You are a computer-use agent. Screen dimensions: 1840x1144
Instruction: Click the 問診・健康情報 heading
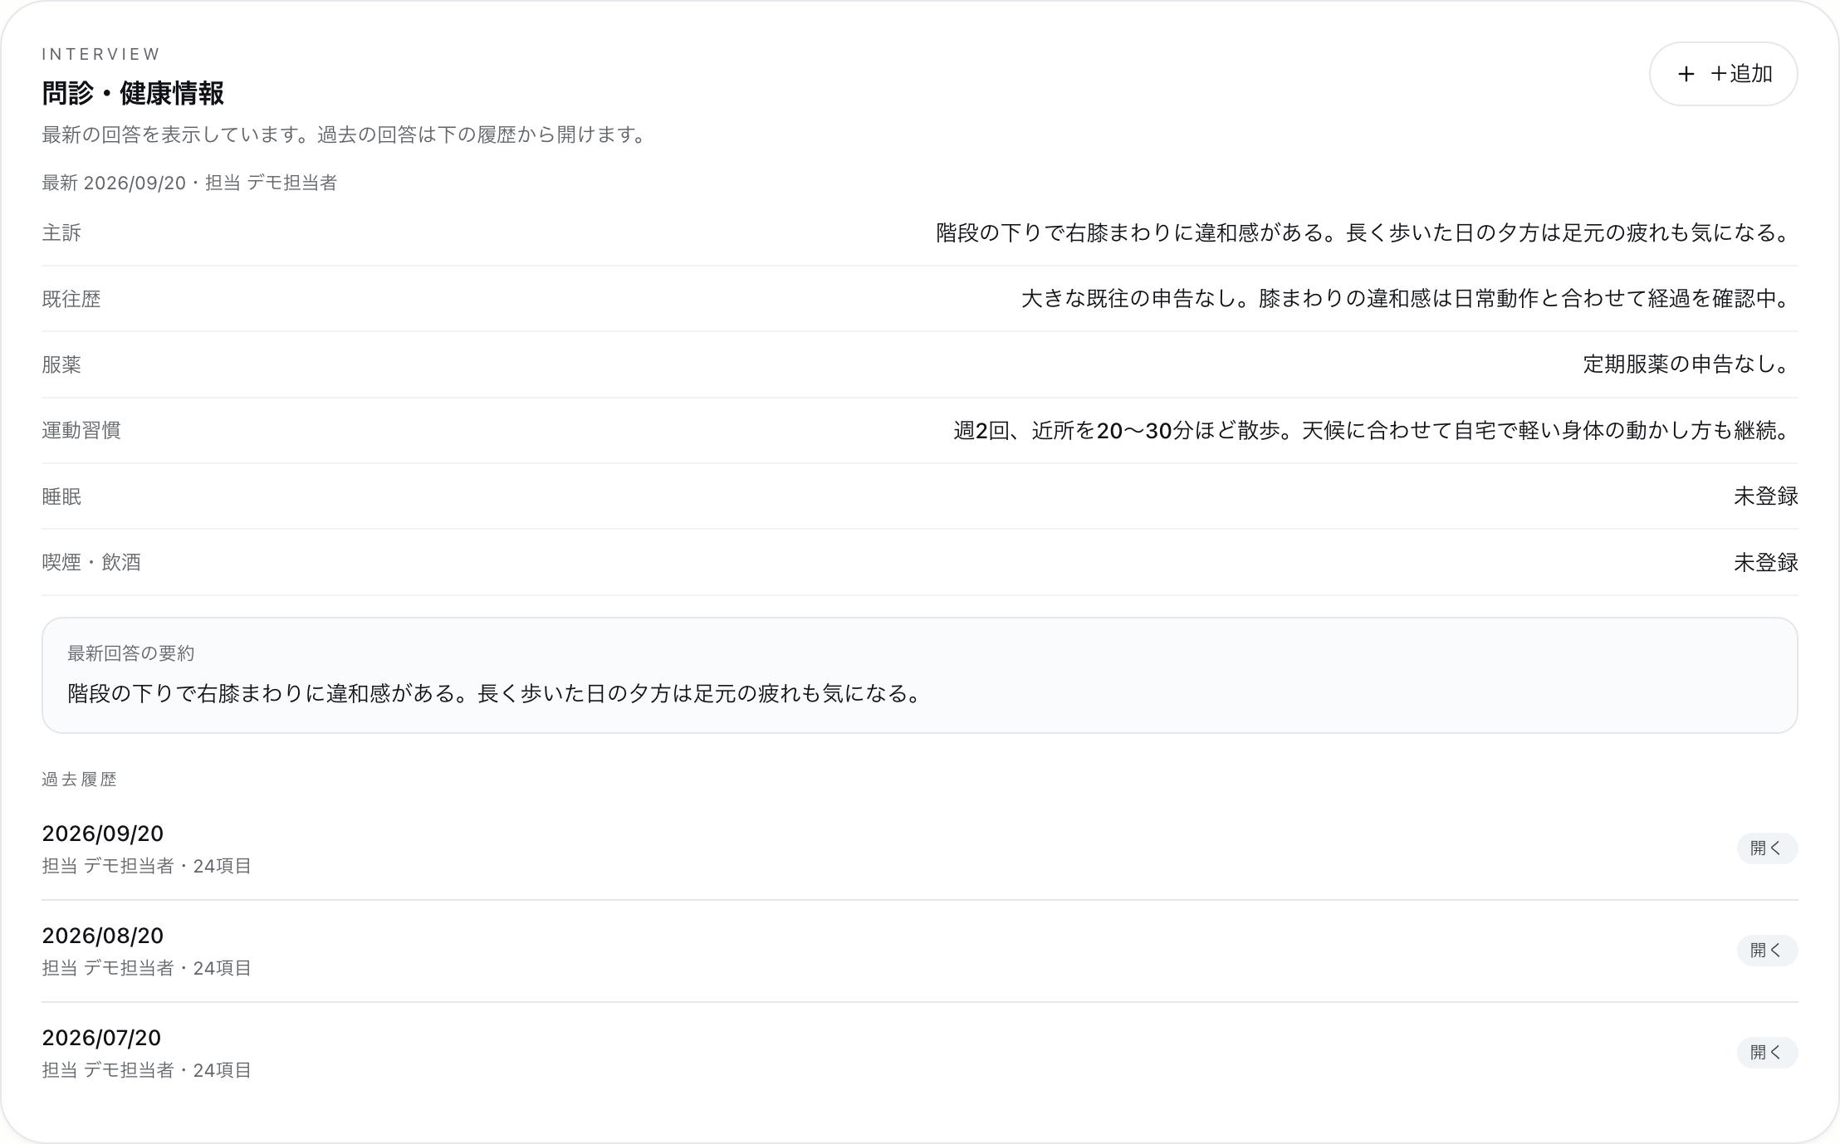pos(133,93)
